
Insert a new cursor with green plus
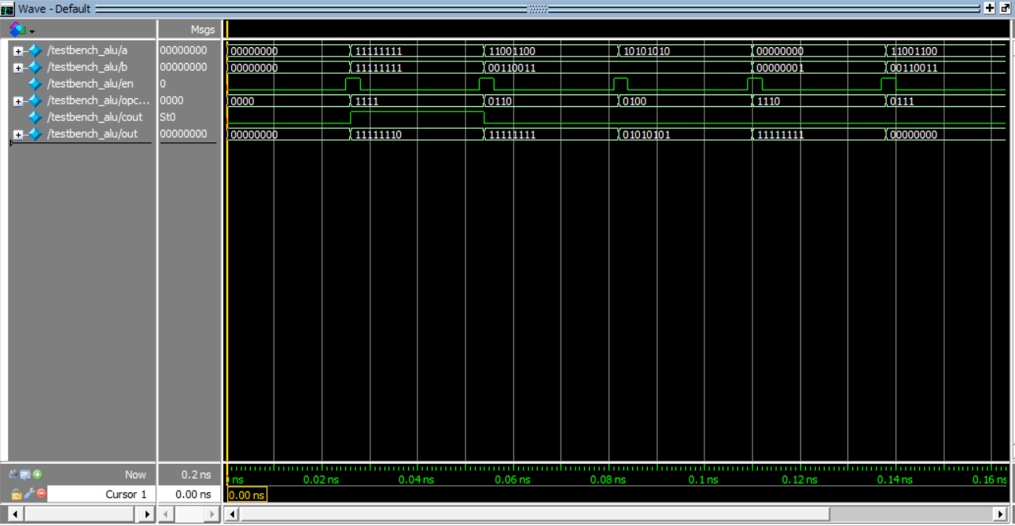tap(38, 474)
